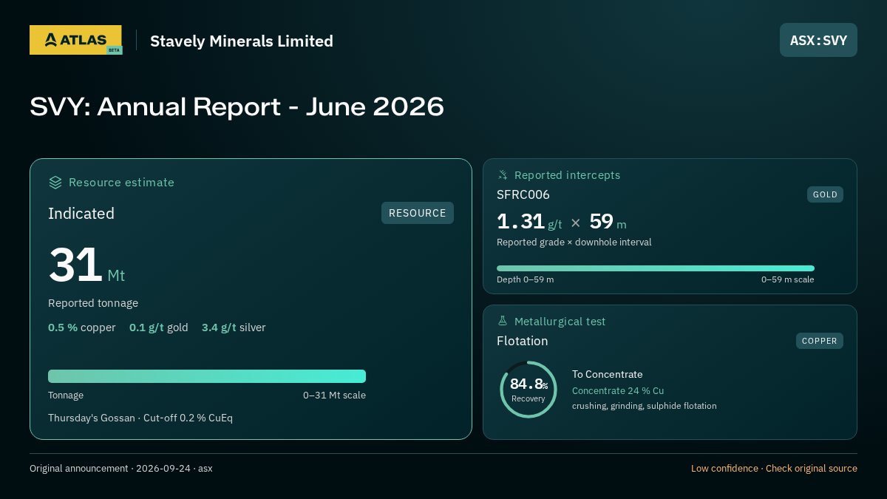Image resolution: width=887 pixels, height=499 pixels.
Task: Click Thursday's Gossan cut-off note
Action: click(x=140, y=418)
